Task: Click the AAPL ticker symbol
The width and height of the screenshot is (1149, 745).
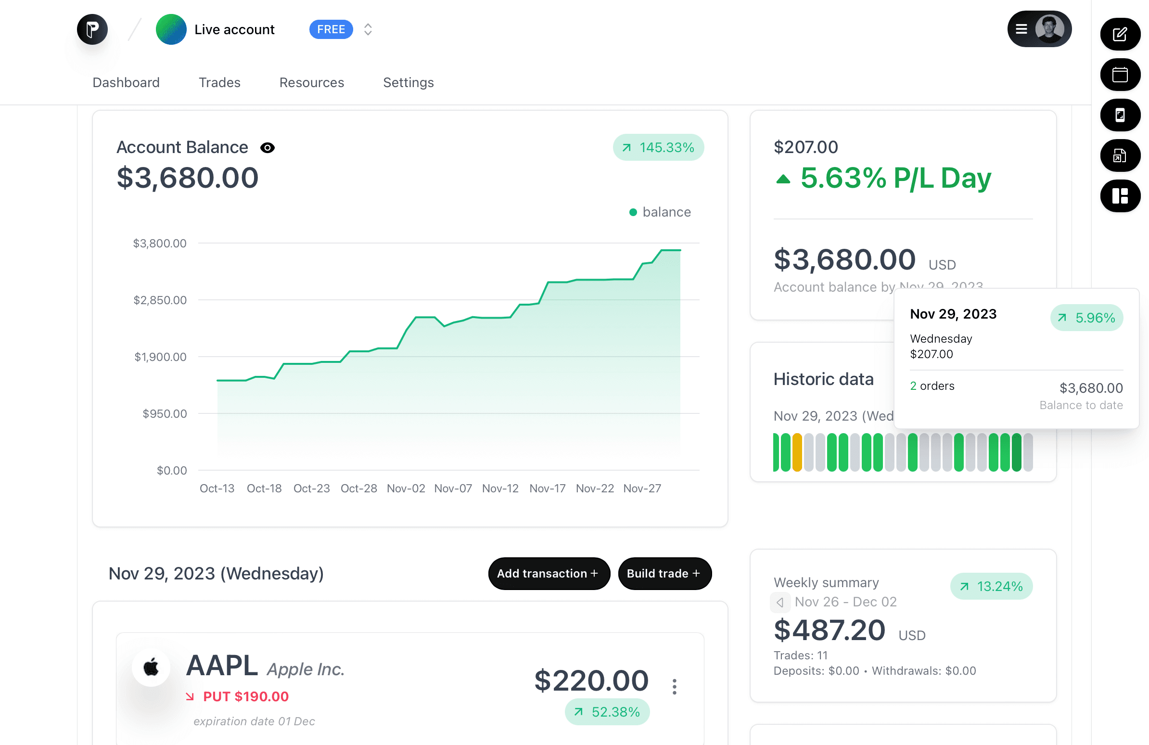Action: (222, 665)
